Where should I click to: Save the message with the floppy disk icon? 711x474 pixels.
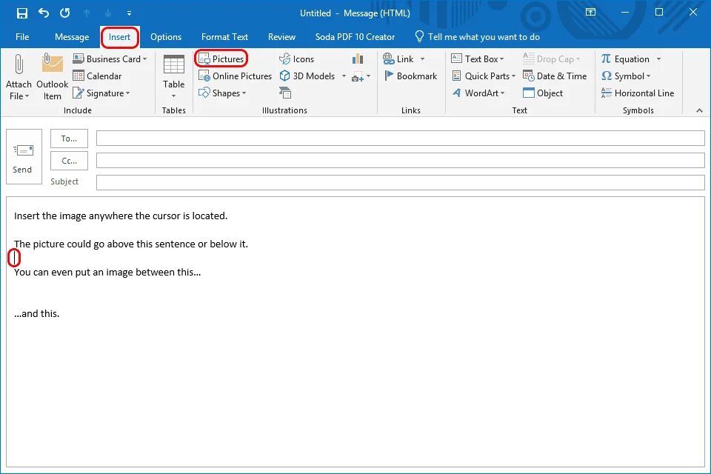click(21, 13)
